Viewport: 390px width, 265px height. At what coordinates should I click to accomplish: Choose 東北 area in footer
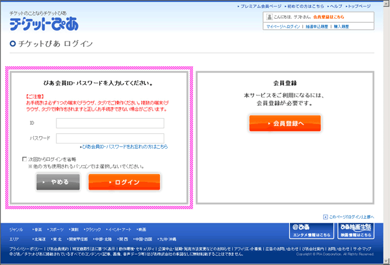coord(57,239)
